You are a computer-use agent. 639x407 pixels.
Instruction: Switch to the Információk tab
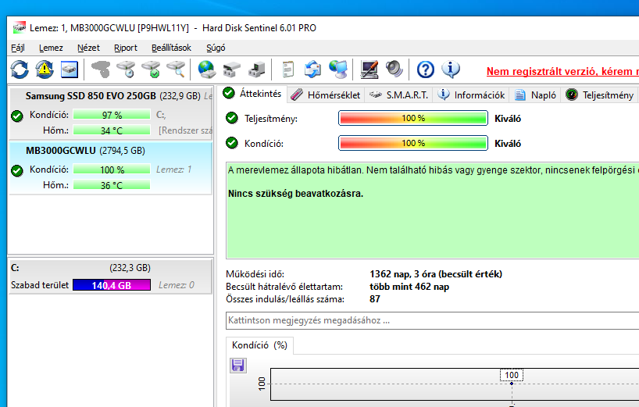pyautogui.click(x=471, y=95)
